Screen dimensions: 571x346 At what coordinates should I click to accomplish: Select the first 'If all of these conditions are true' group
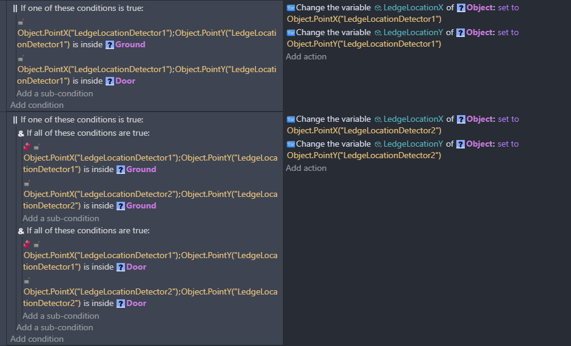click(84, 133)
